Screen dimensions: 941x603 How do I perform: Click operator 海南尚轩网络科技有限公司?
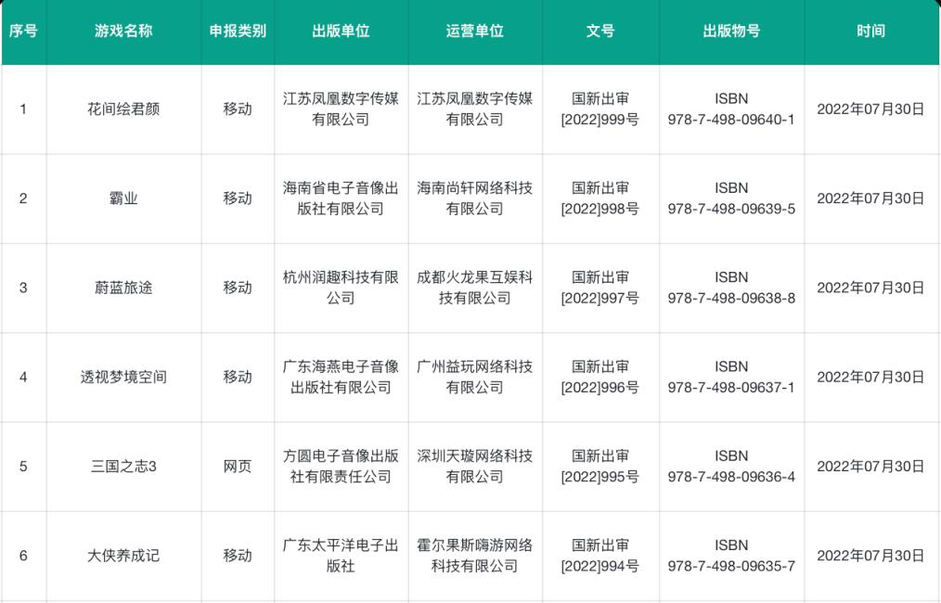click(x=475, y=198)
